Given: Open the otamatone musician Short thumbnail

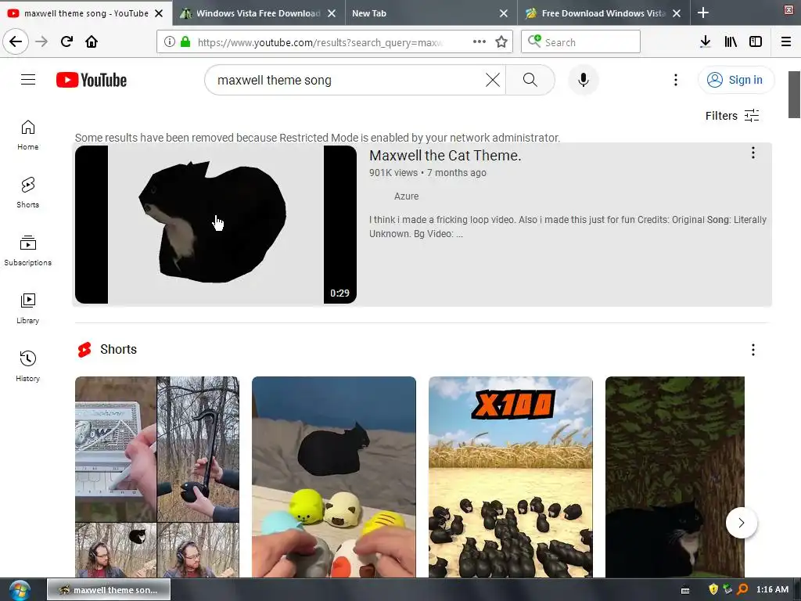Looking at the screenshot, I should [156, 477].
